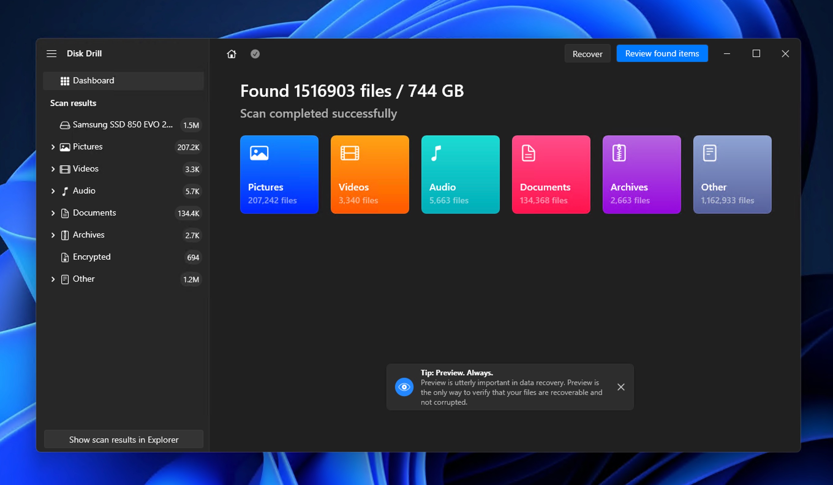
Task: Select the Other label in the sidebar
Action: tap(84, 279)
